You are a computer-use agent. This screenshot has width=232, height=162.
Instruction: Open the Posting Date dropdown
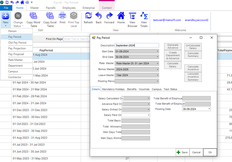point(209,109)
